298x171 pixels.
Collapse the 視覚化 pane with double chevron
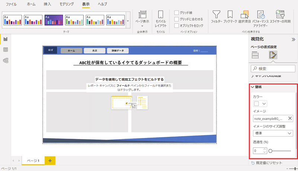point(294,39)
